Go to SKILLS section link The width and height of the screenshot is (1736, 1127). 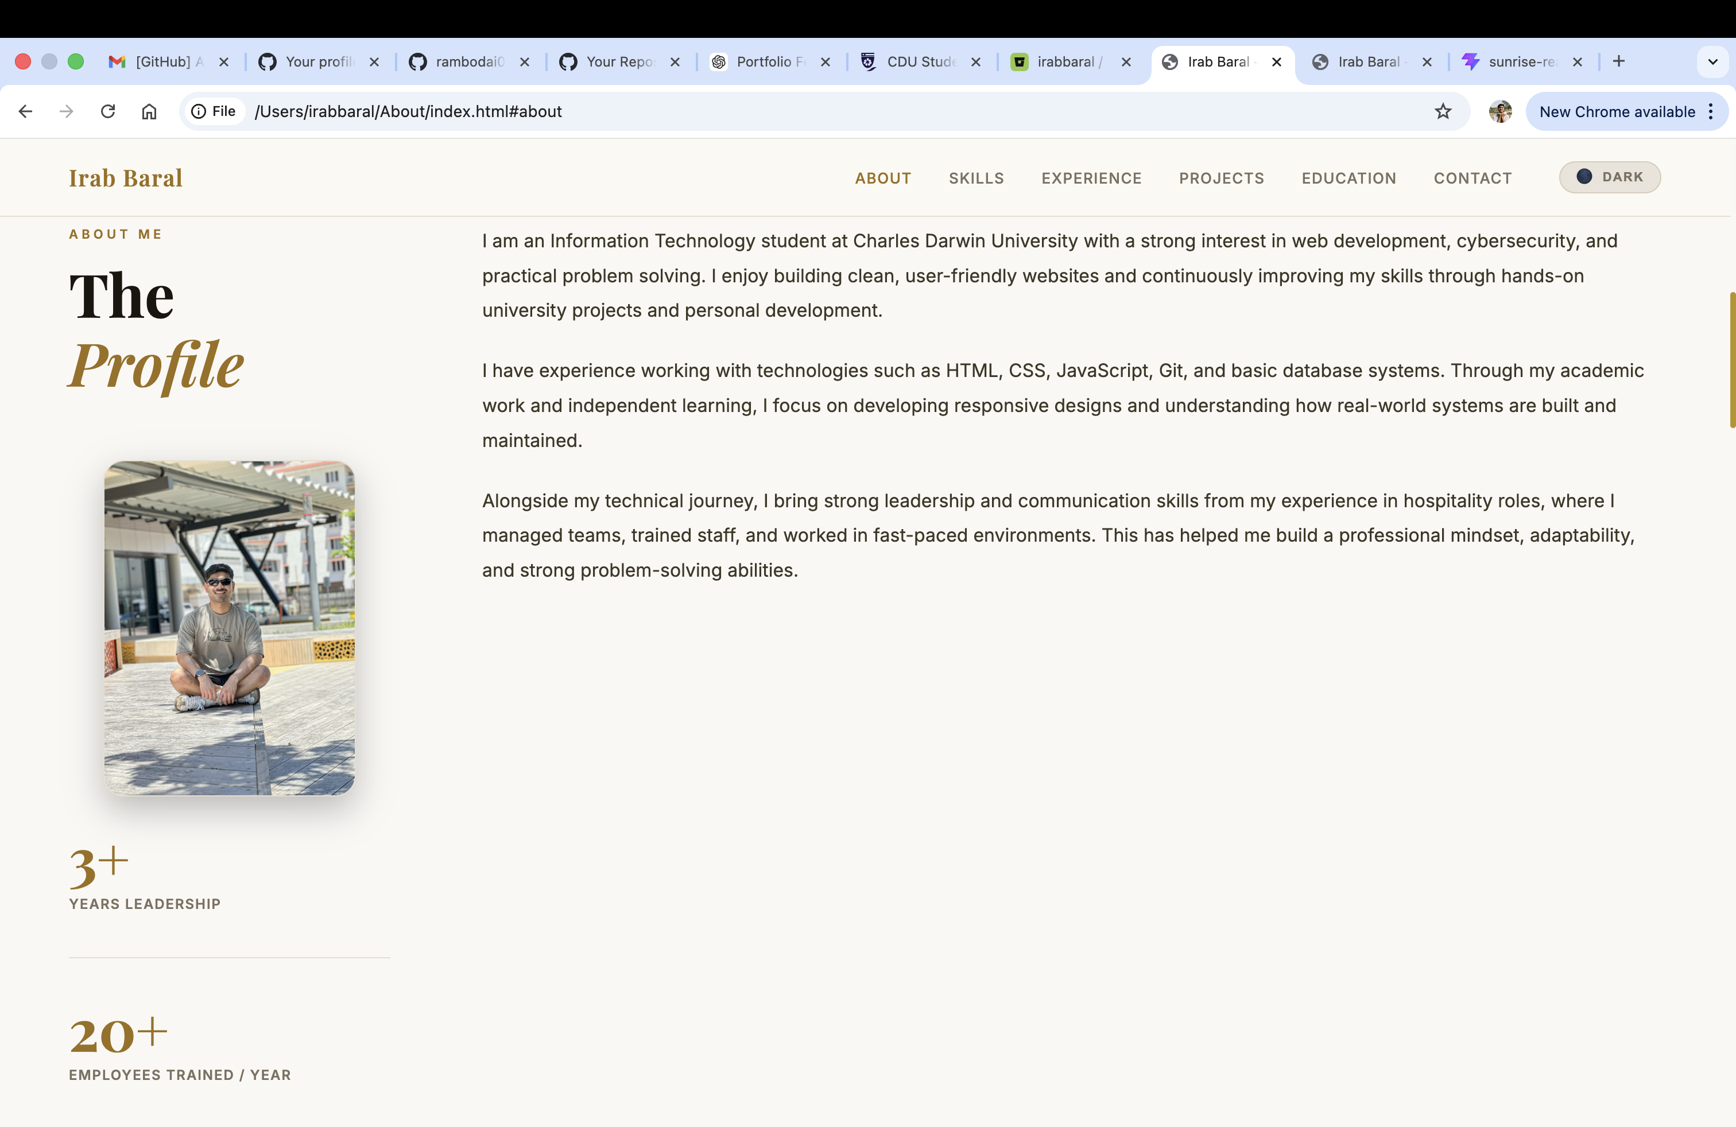[x=976, y=178]
